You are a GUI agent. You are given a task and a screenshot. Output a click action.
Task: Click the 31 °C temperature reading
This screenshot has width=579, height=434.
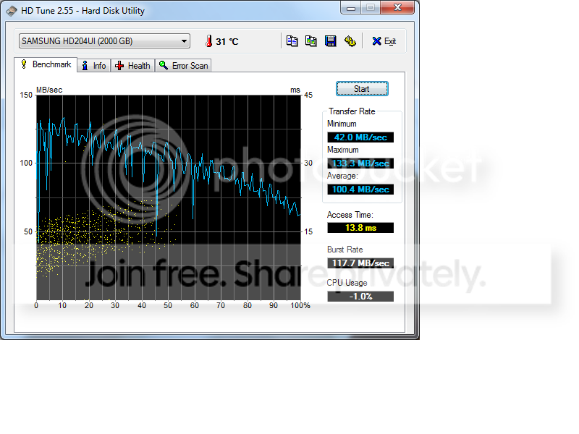[227, 41]
